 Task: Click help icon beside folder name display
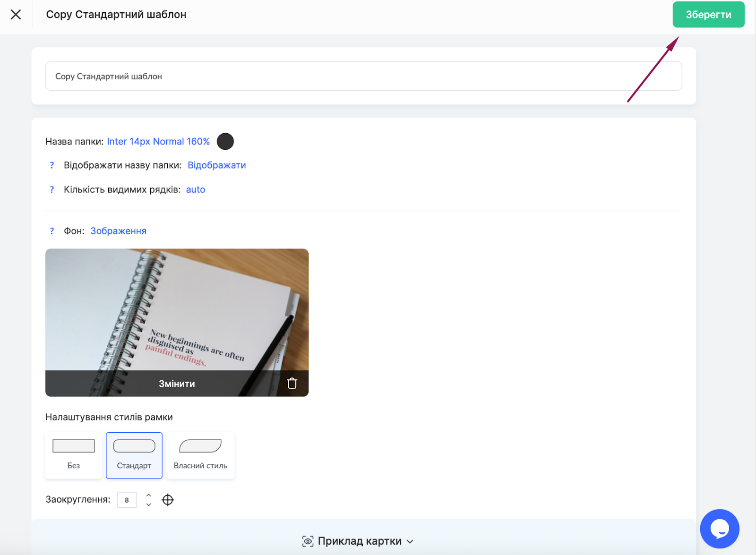(52, 165)
